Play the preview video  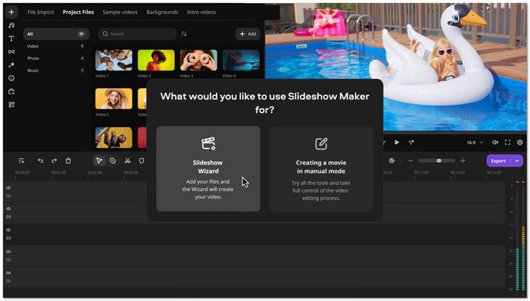pyautogui.click(x=397, y=143)
